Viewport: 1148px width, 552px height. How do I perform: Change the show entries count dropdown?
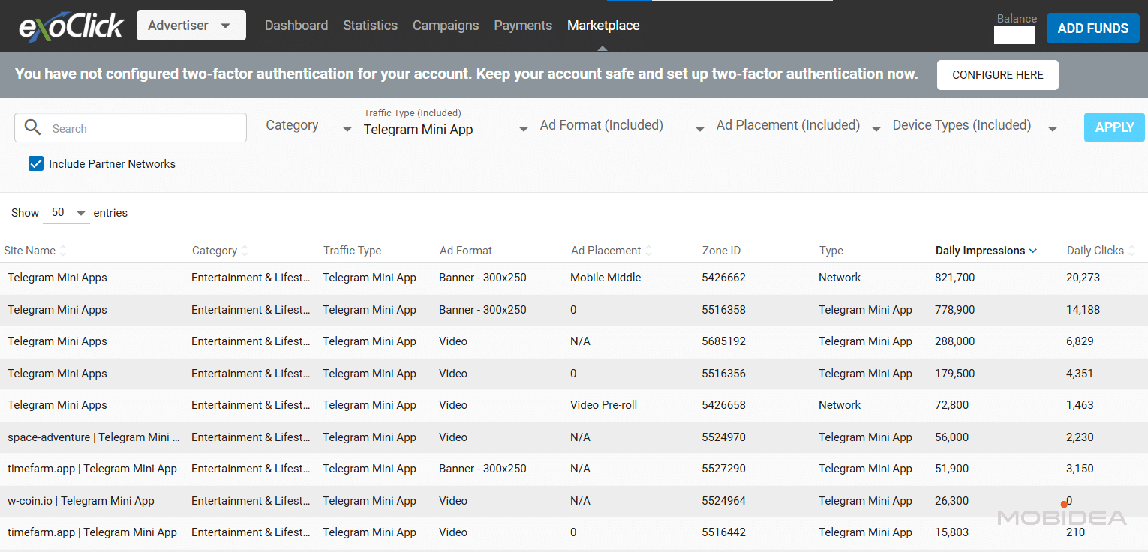click(68, 213)
